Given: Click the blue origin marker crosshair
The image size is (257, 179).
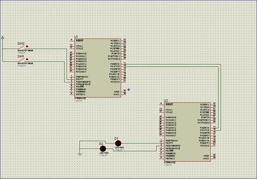Looking at the screenshot, I should pyautogui.click(x=128, y=89).
